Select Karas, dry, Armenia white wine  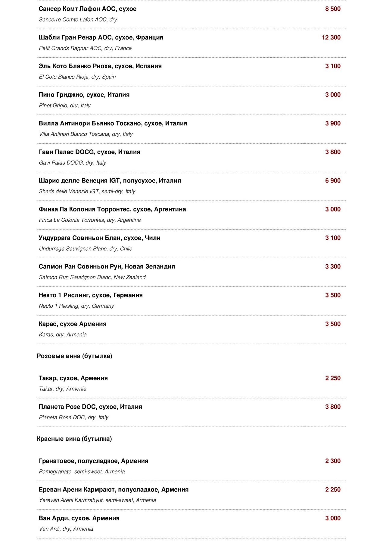(x=191, y=329)
